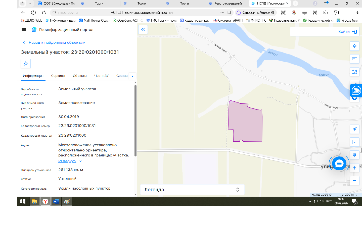The image size is (362, 226).
Task: Open browser extensions puzzle icon
Action: (326, 13)
